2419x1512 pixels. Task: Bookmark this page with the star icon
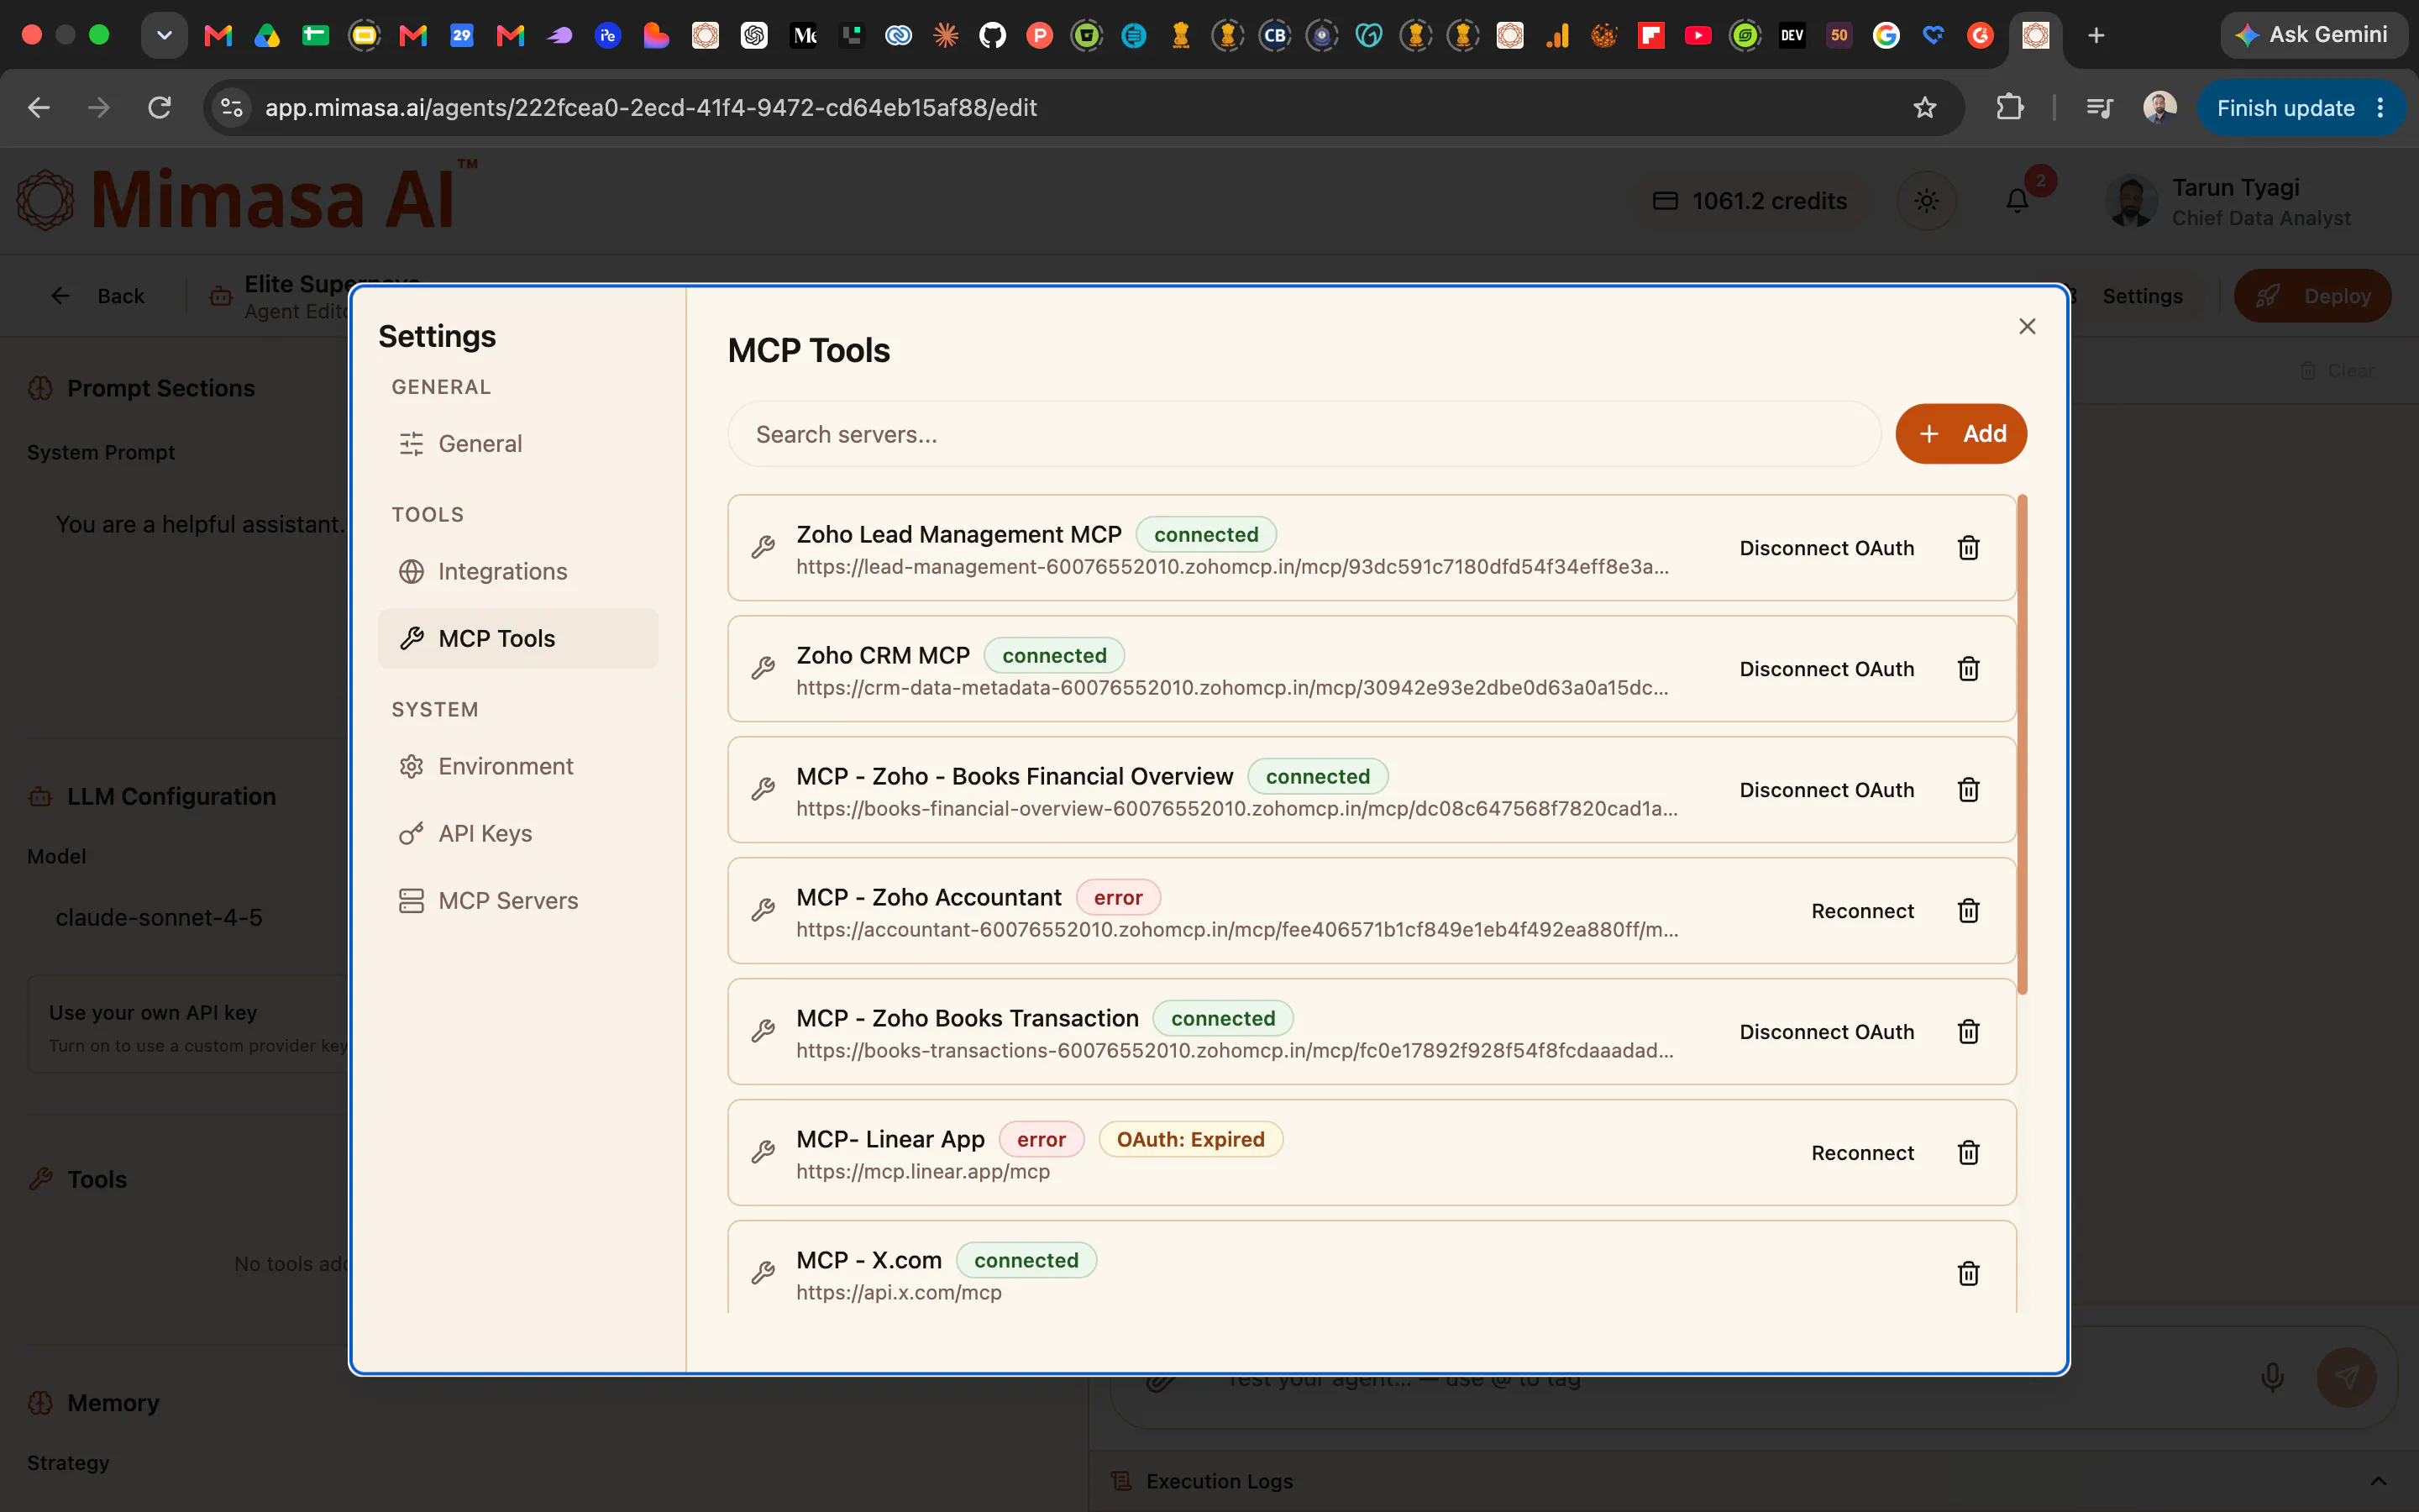[x=1924, y=108]
